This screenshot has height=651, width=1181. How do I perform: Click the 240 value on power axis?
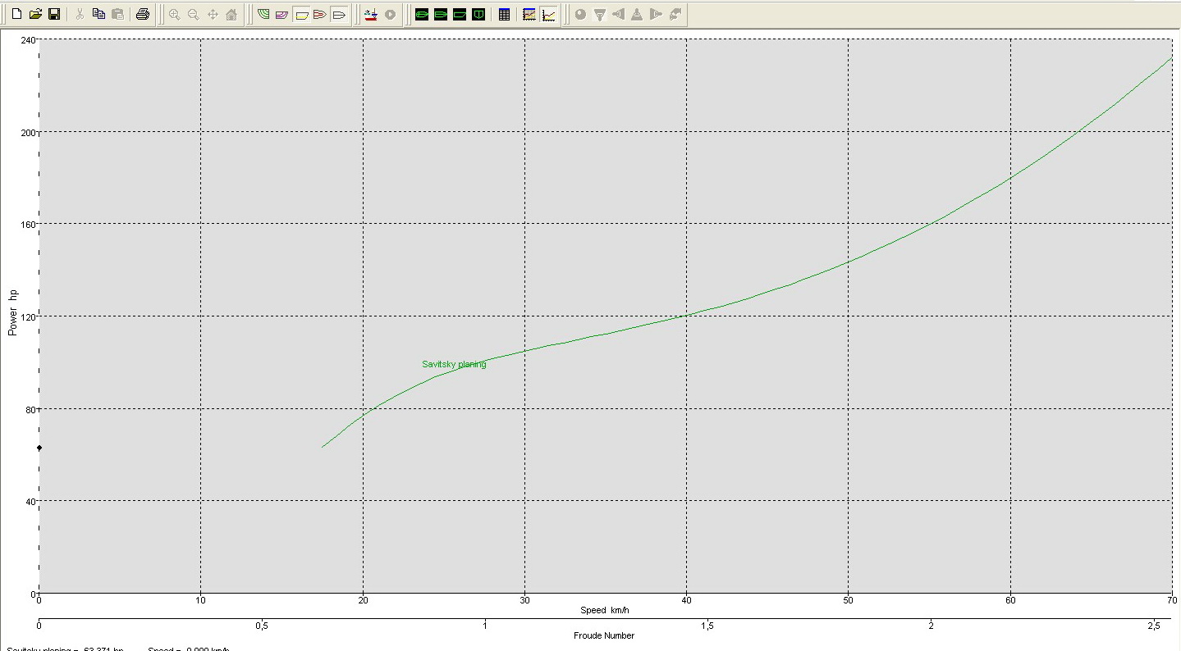pos(29,39)
